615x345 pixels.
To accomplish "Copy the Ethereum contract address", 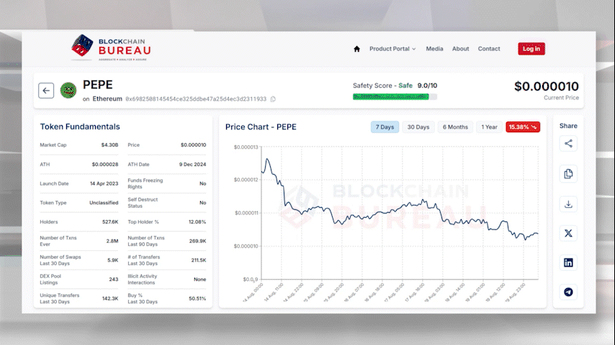I will point(273,99).
